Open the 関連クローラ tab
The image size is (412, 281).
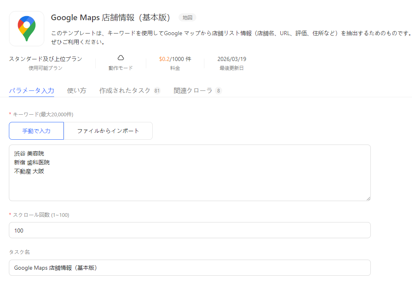pos(193,90)
